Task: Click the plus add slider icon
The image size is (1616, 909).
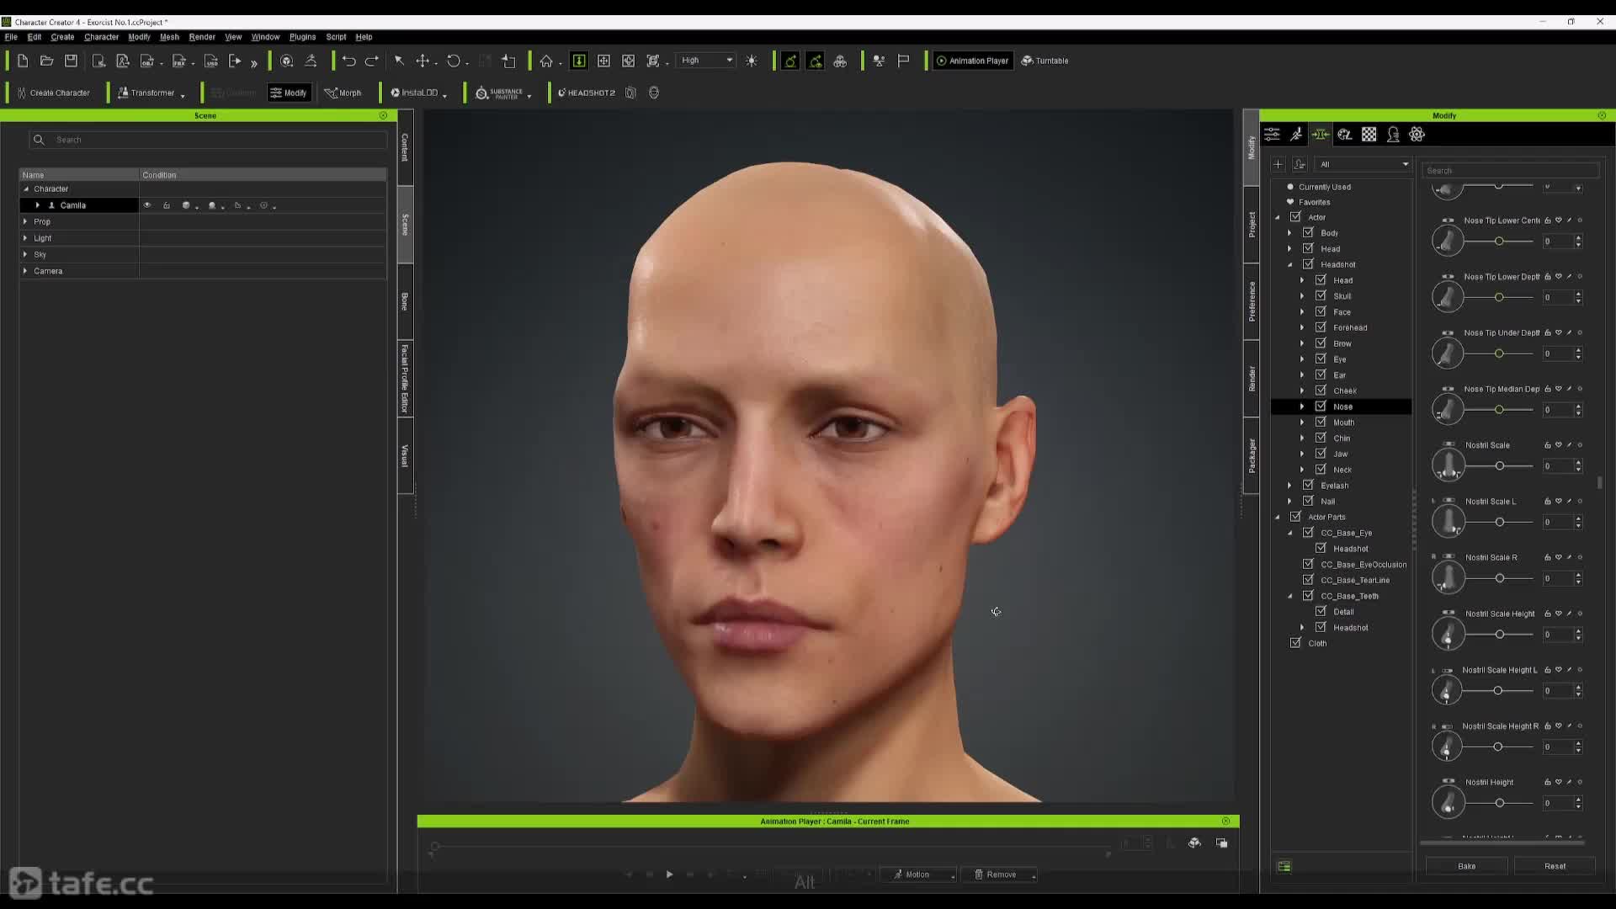Action: 1278,164
